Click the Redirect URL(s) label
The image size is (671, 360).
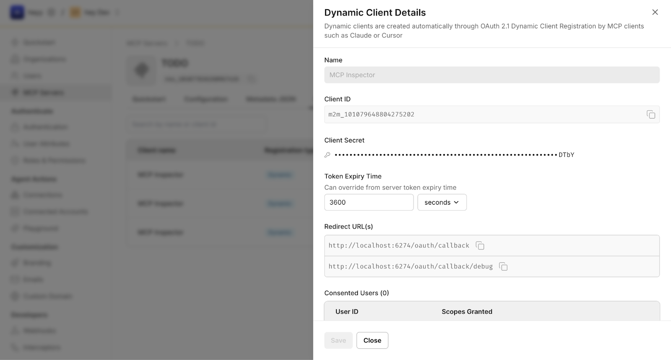349,226
